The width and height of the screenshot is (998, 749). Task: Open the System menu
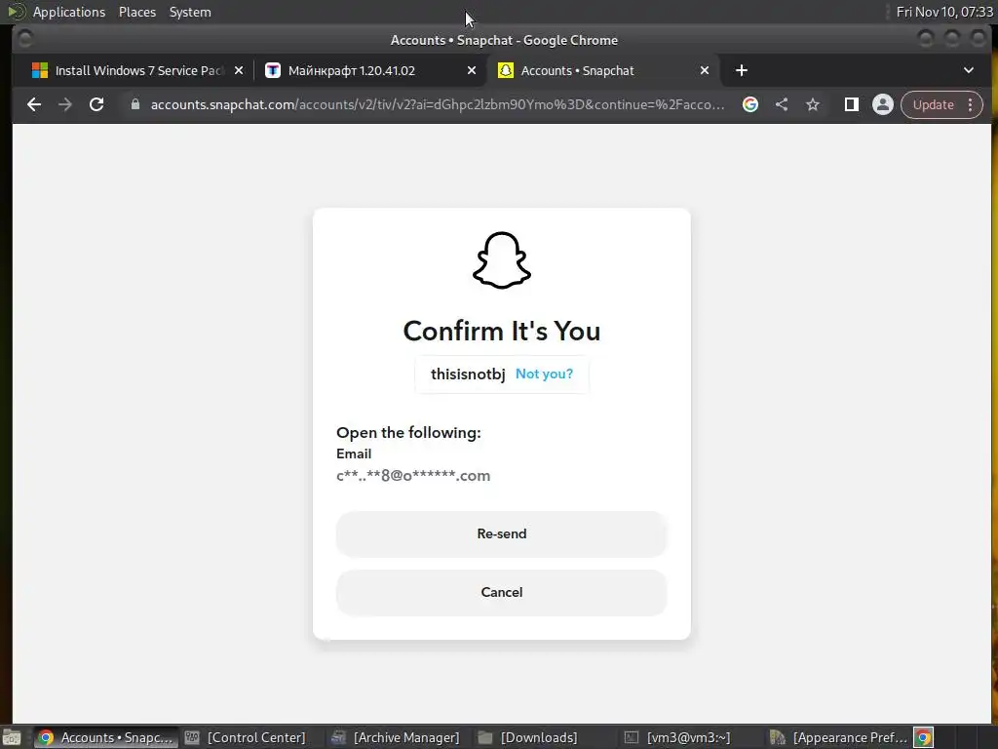point(190,12)
